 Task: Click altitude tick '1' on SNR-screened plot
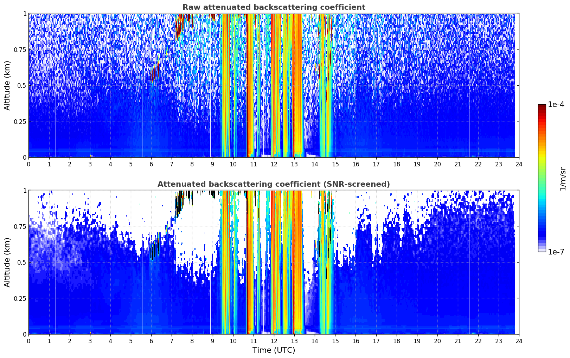click(x=25, y=190)
